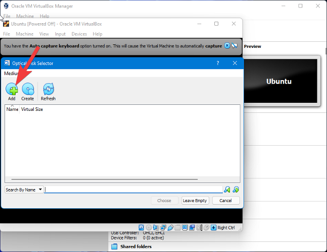The image size is (327, 252).
Task: Click the audio speaker status icon
Action: pyautogui.click(x=156, y=227)
